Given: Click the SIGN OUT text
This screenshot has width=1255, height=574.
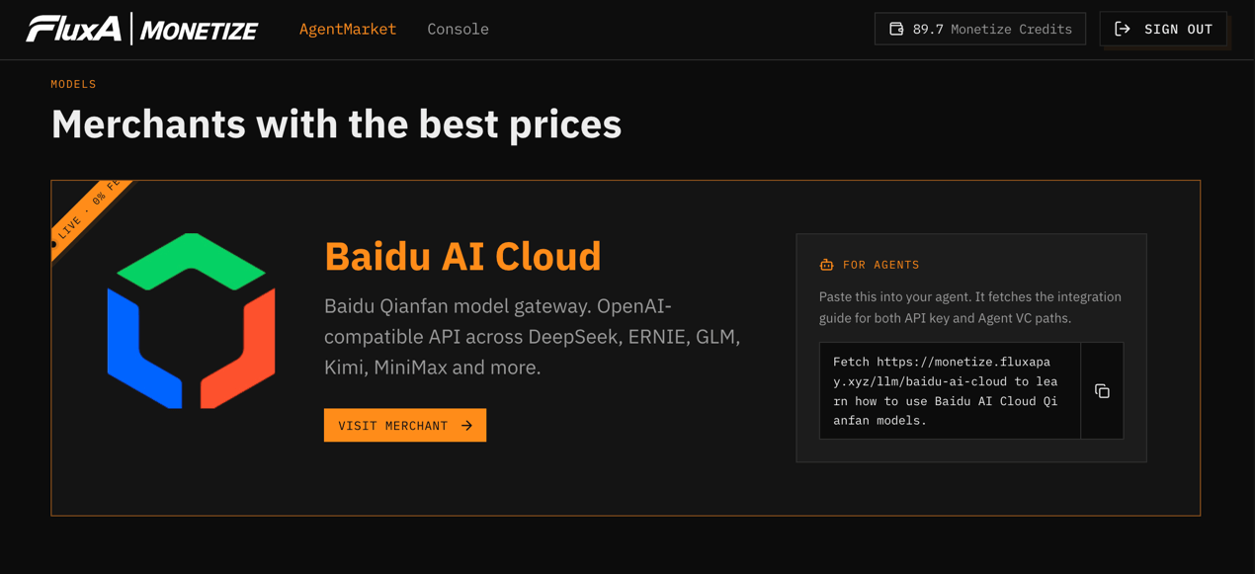Looking at the screenshot, I should click(x=1178, y=29).
